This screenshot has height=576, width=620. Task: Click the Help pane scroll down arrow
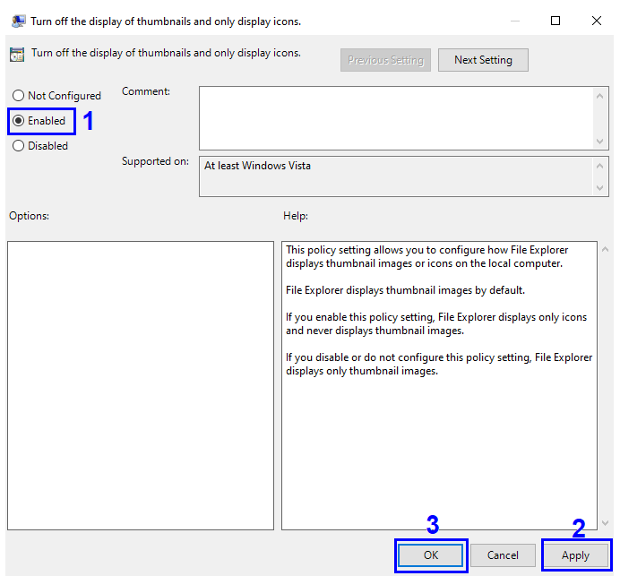(x=605, y=523)
